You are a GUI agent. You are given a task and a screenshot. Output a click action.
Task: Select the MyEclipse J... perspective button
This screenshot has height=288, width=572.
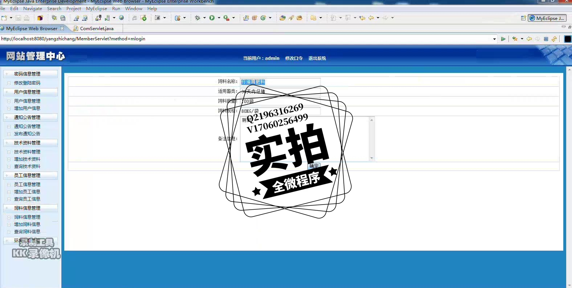coord(547,18)
